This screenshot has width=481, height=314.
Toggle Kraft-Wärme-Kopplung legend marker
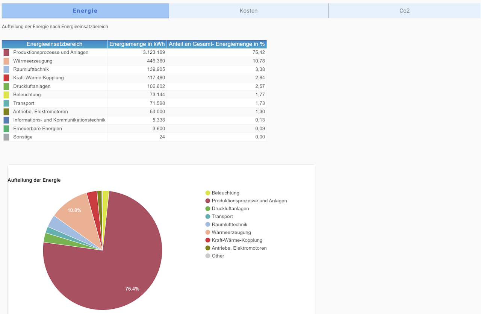point(208,240)
